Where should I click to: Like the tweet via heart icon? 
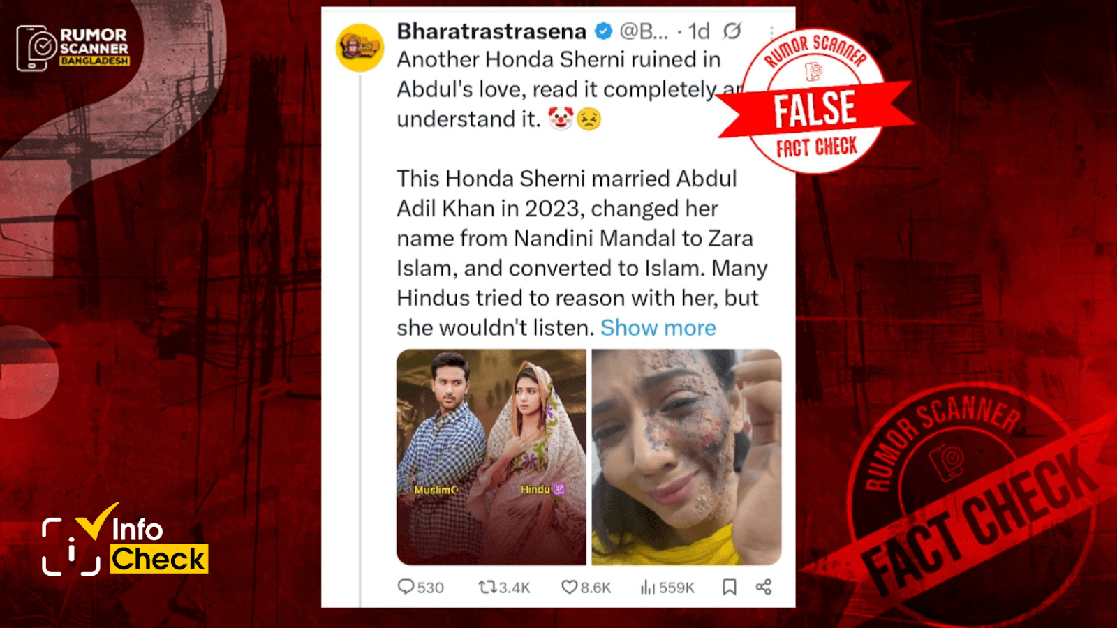coord(570,588)
